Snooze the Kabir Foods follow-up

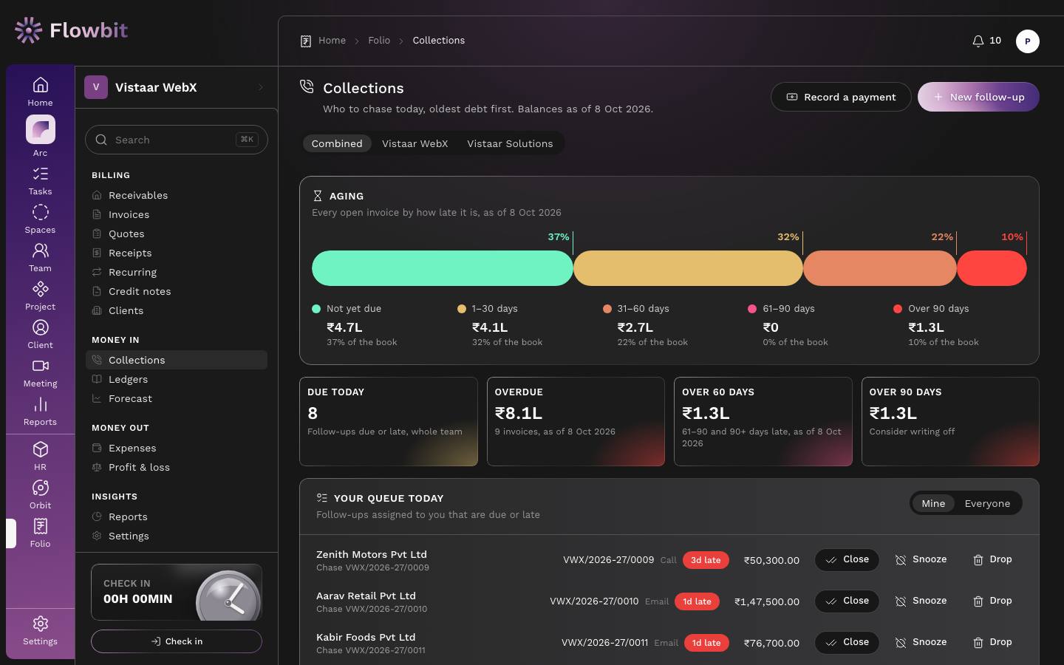click(921, 643)
